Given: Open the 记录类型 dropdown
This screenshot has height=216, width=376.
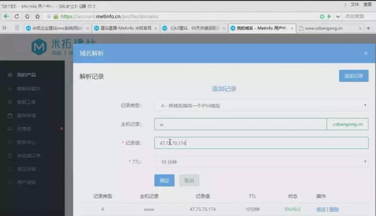Looking at the screenshot, I should [261, 106].
